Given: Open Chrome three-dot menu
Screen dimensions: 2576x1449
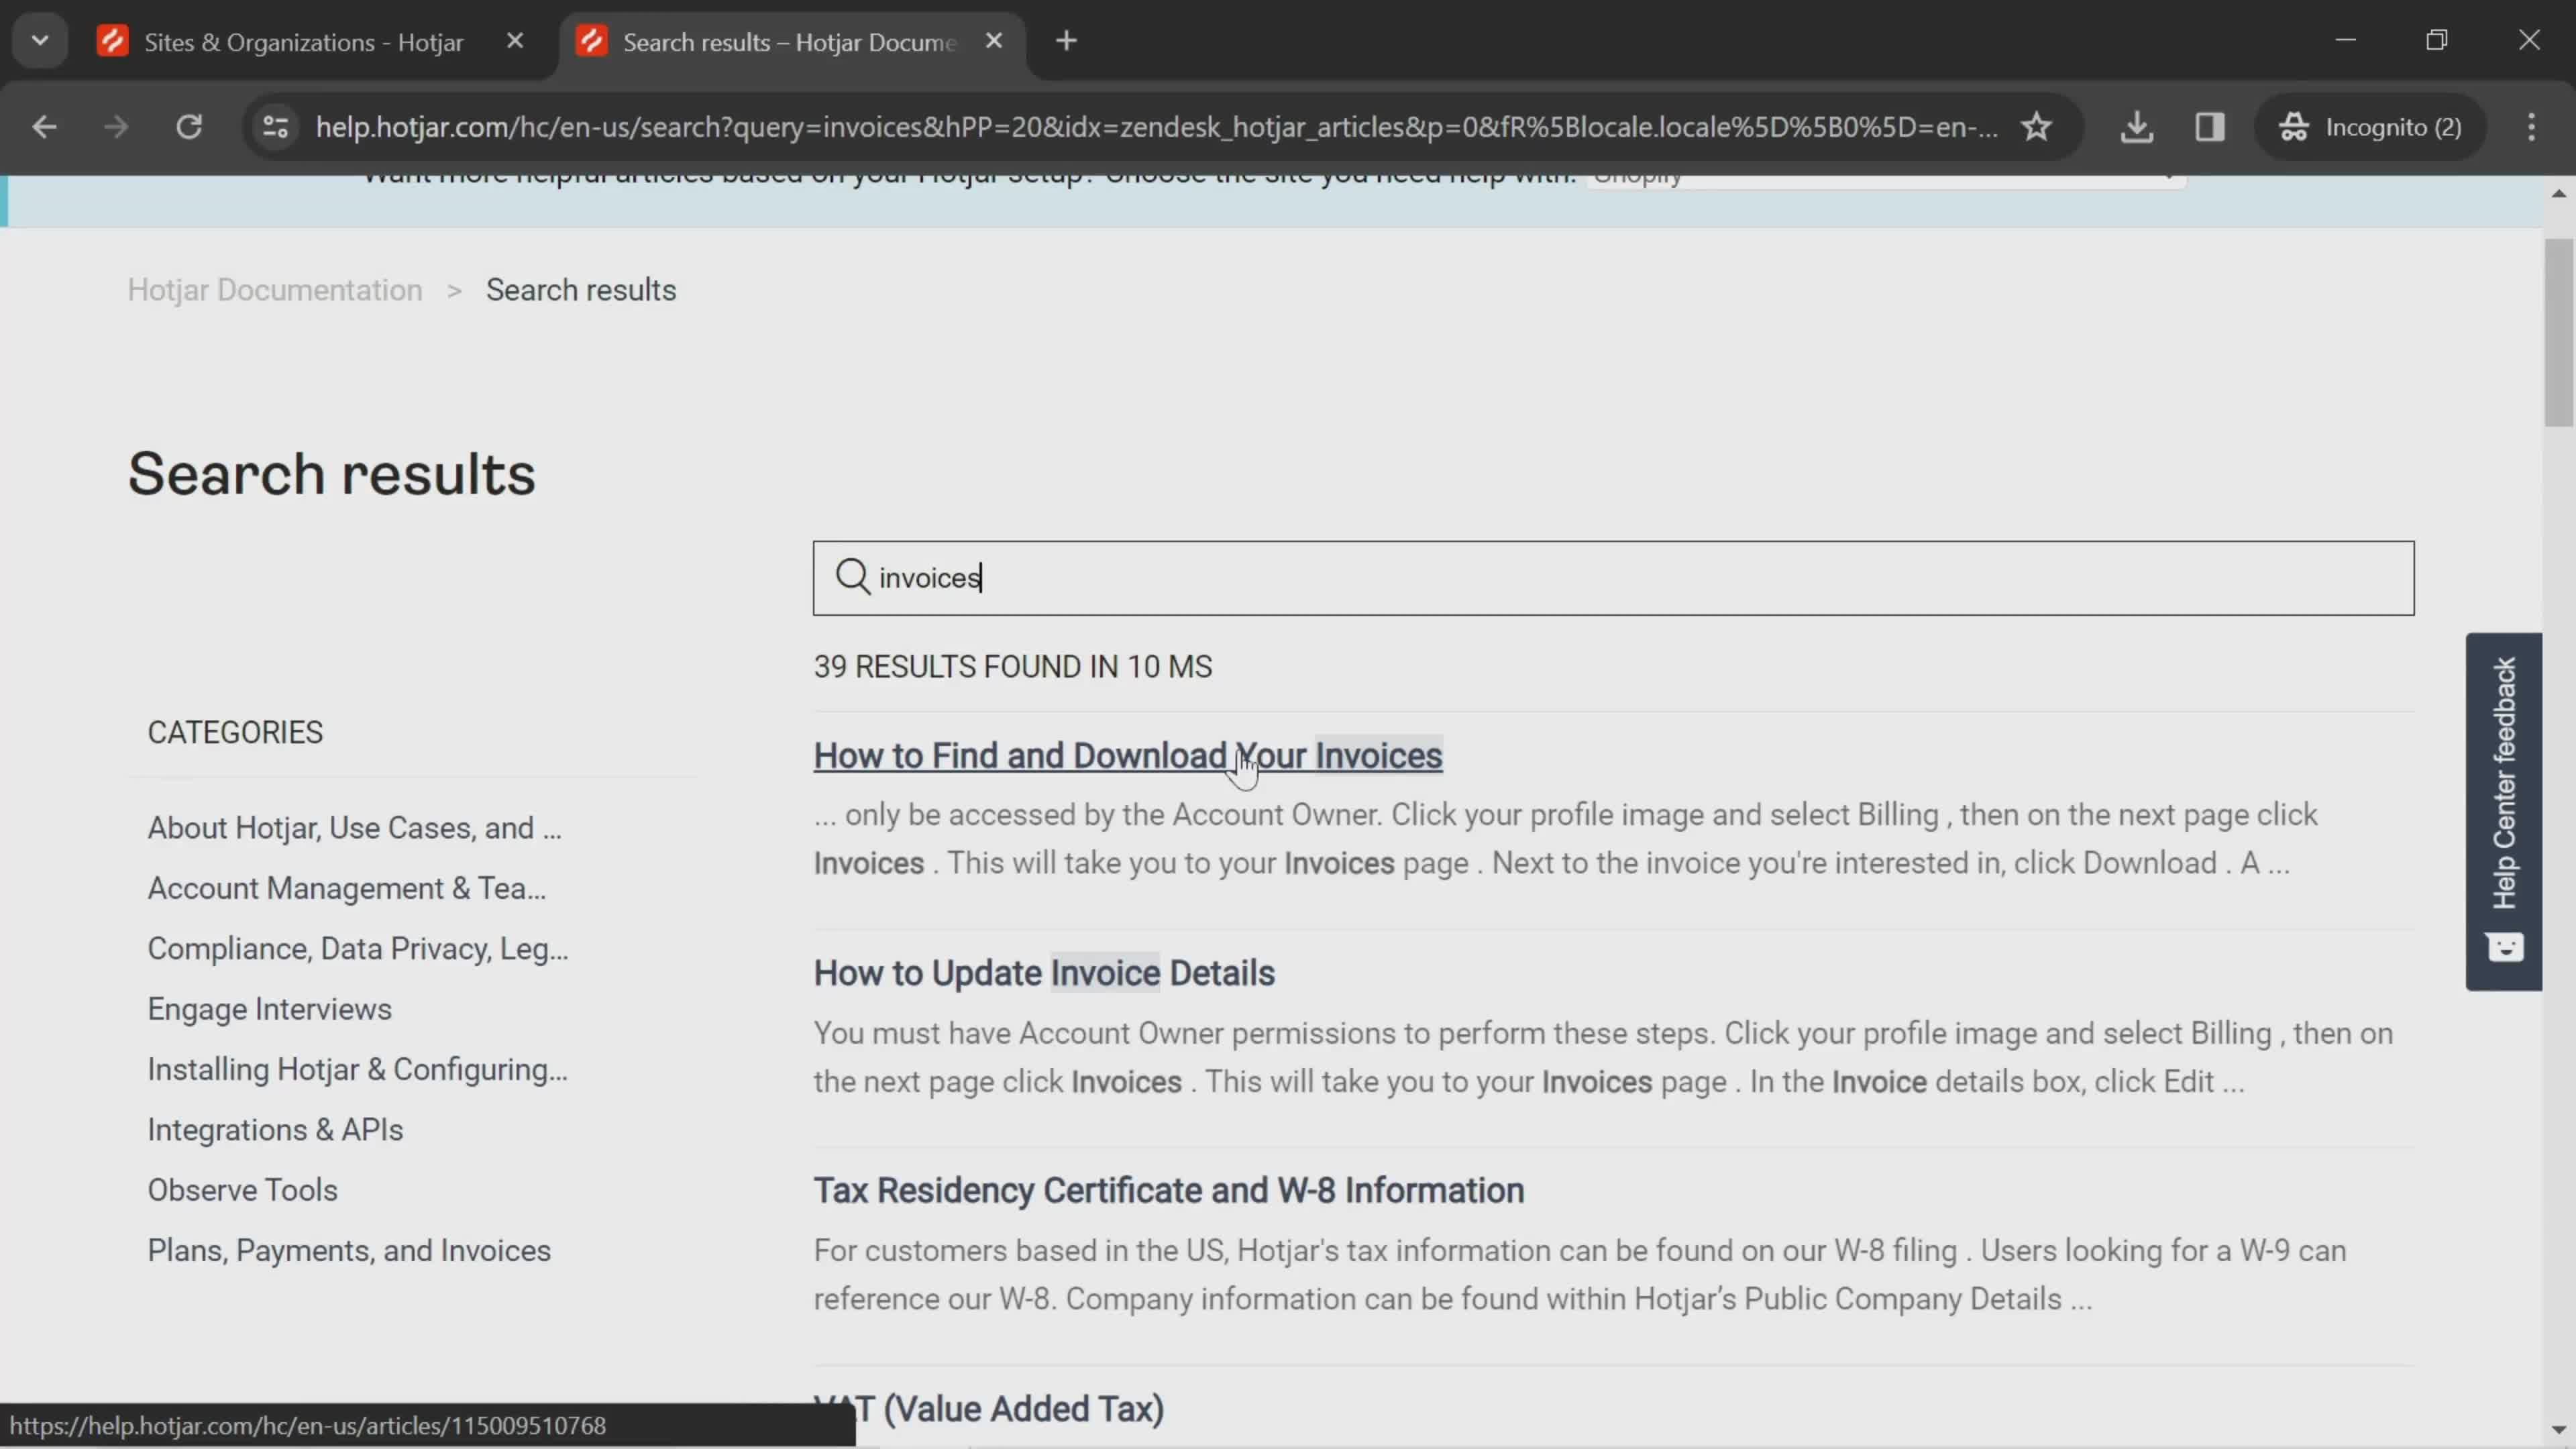Looking at the screenshot, I should 2531,127.
